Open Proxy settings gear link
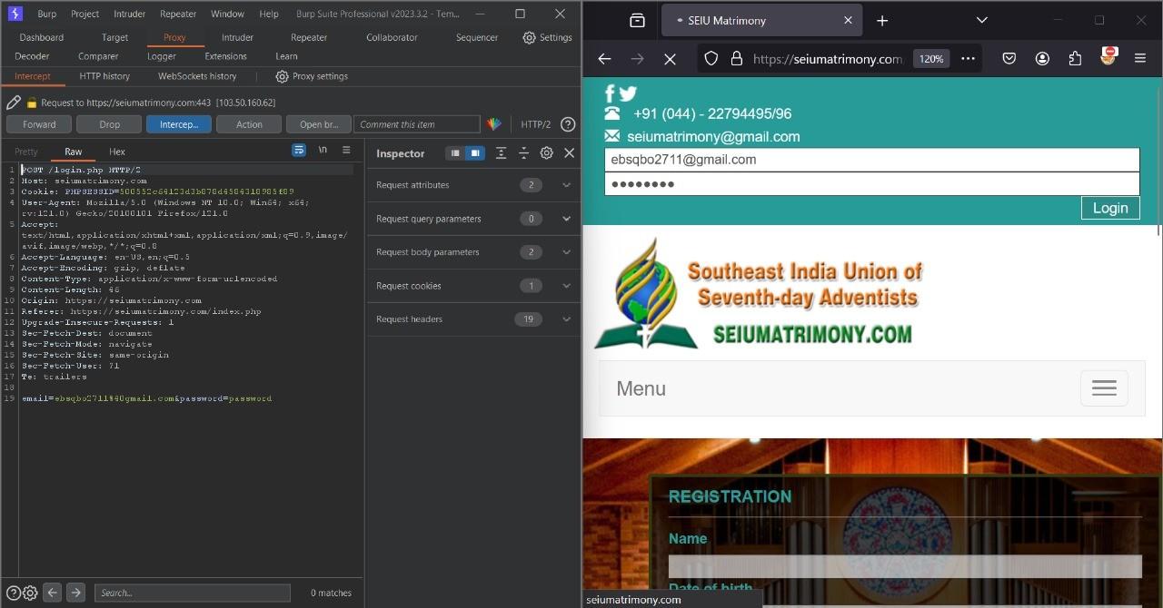The image size is (1163, 608). coord(312,76)
